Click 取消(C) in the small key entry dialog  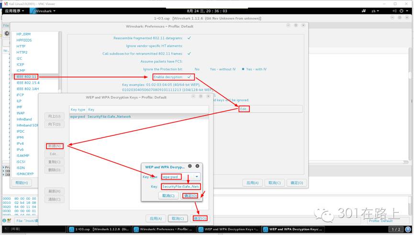168,196
